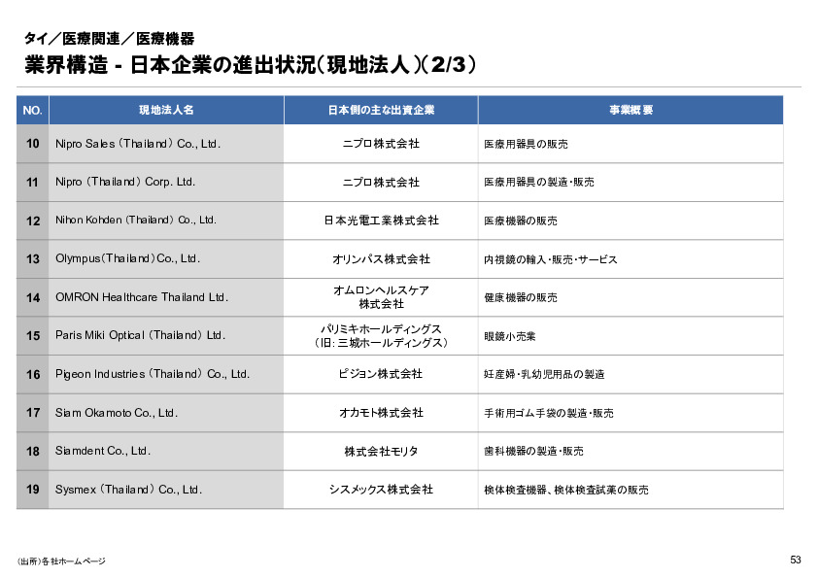Click the シスメックス株式会社 investor cell
The height and width of the screenshot is (578, 818).
[x=379, y=490]
